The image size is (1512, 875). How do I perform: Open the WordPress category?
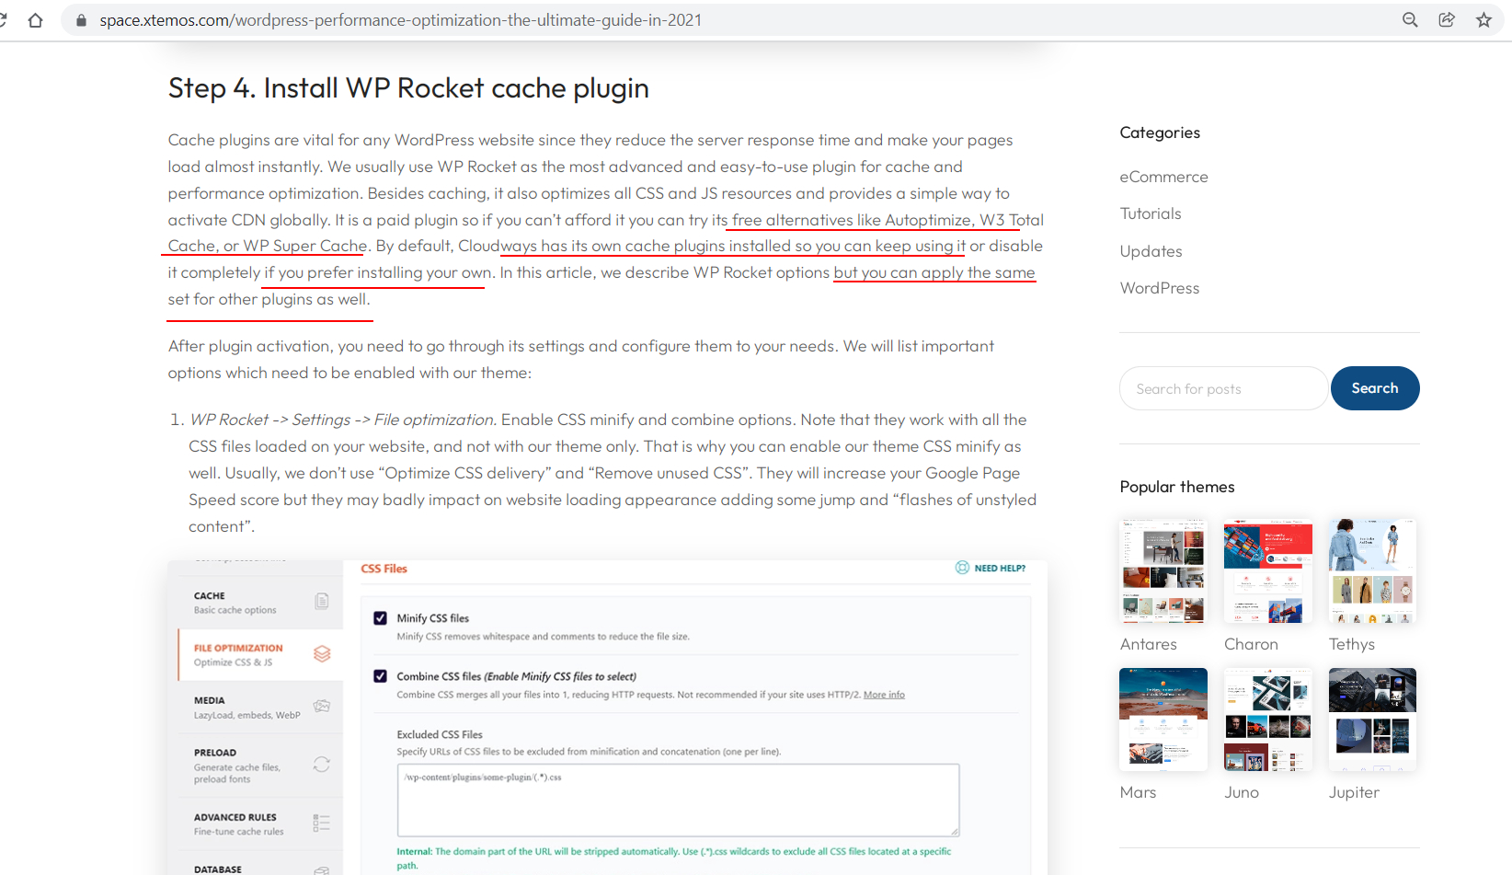click(x=1159, y=288)
